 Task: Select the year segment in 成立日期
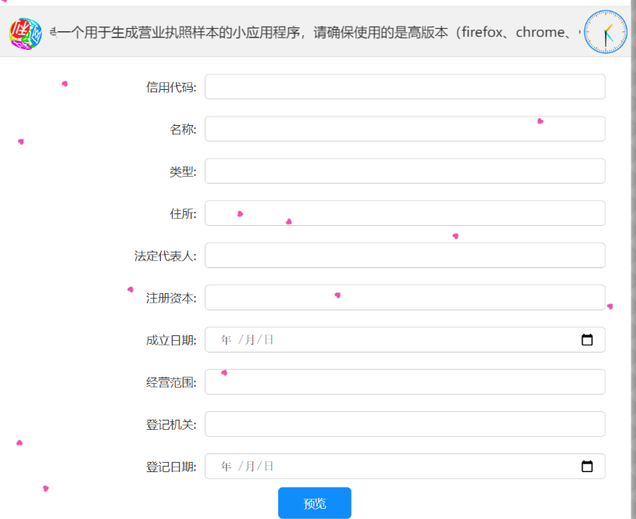(x=227, y=340)
